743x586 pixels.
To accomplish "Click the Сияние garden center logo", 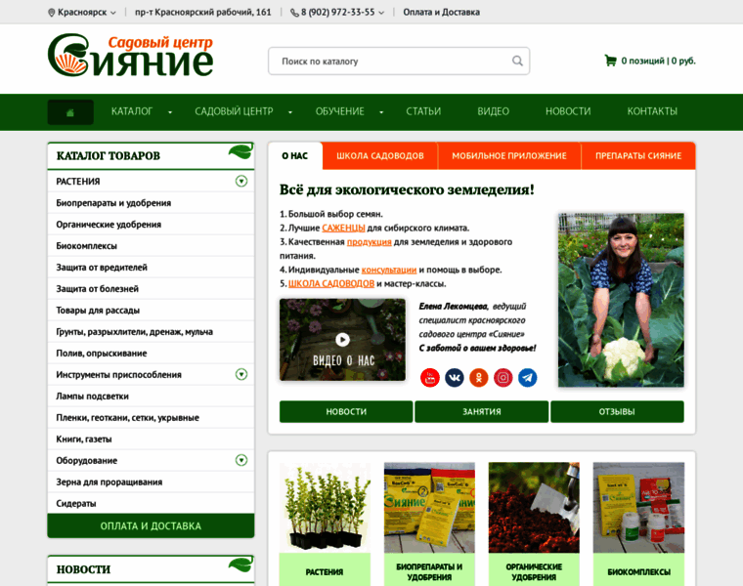I will [x=131, y=55].
